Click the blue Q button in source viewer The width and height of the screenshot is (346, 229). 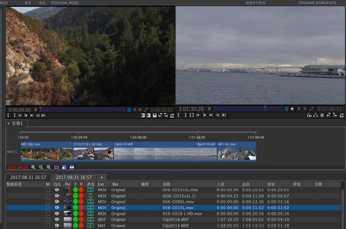[129, 110]
